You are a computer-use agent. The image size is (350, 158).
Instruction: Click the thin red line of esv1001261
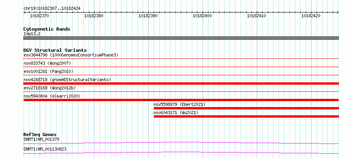181,75
